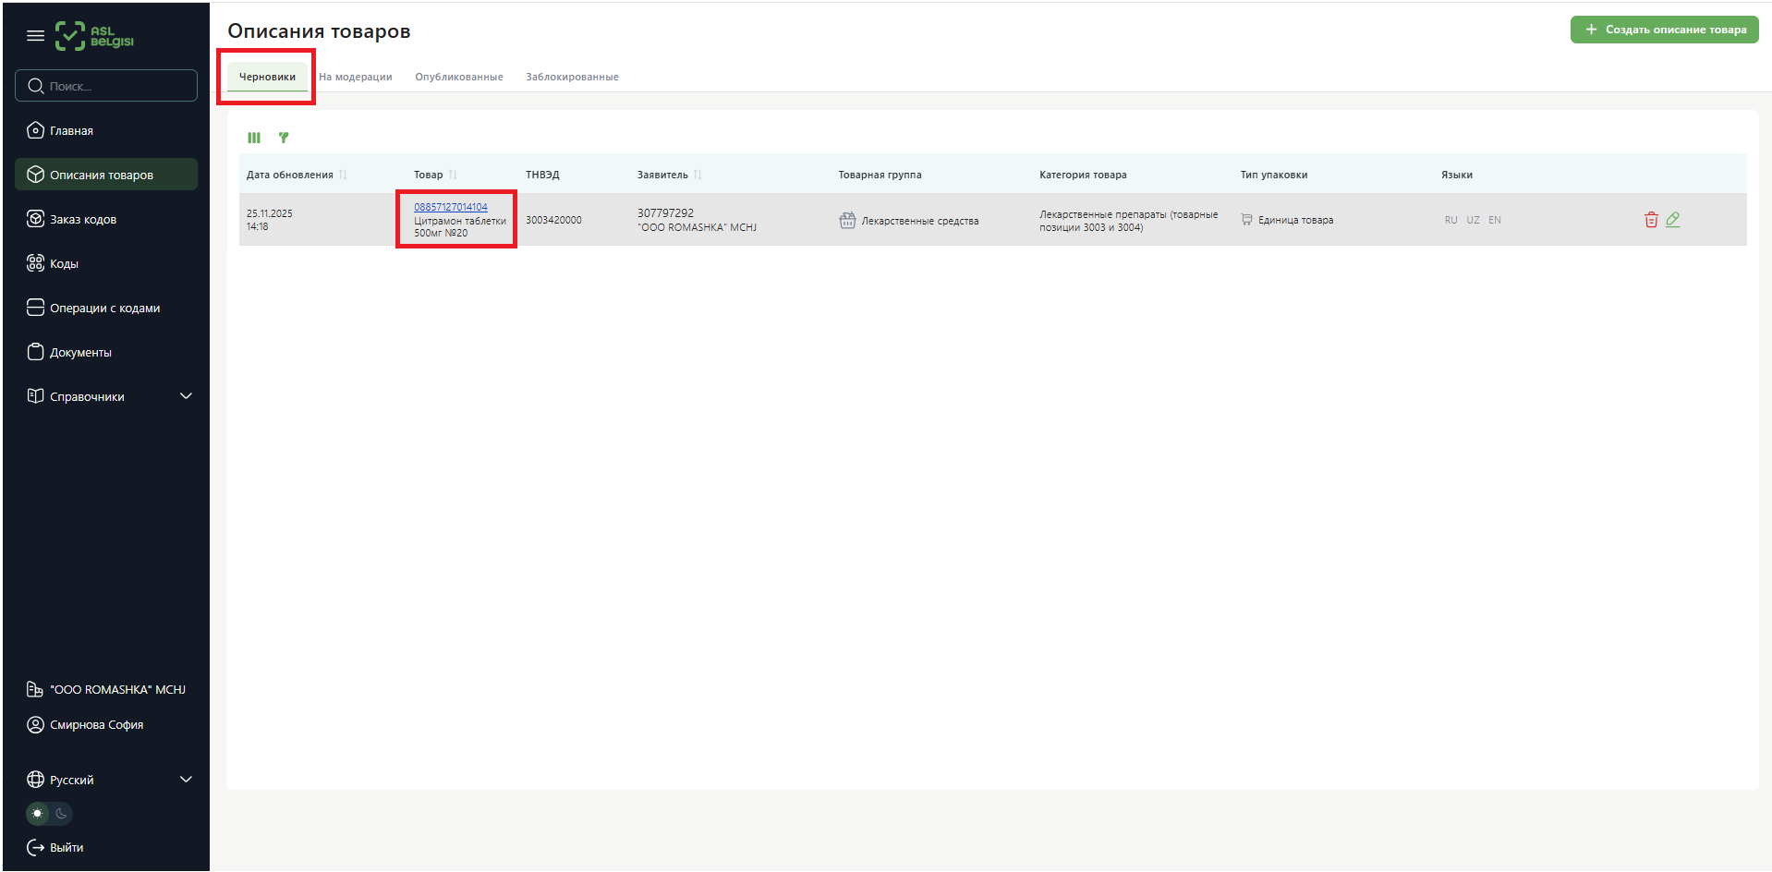The width and height of the screenshot is (1772, 872).
Task: Select light theme sun toggle
Action: [x=37, y=814]
